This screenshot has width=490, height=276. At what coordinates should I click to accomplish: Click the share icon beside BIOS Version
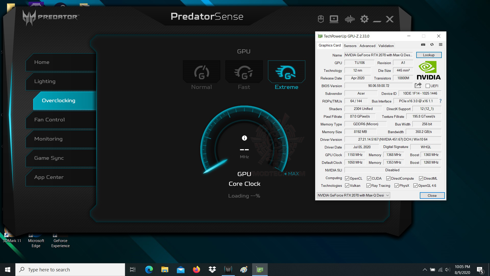click(418, 85)
